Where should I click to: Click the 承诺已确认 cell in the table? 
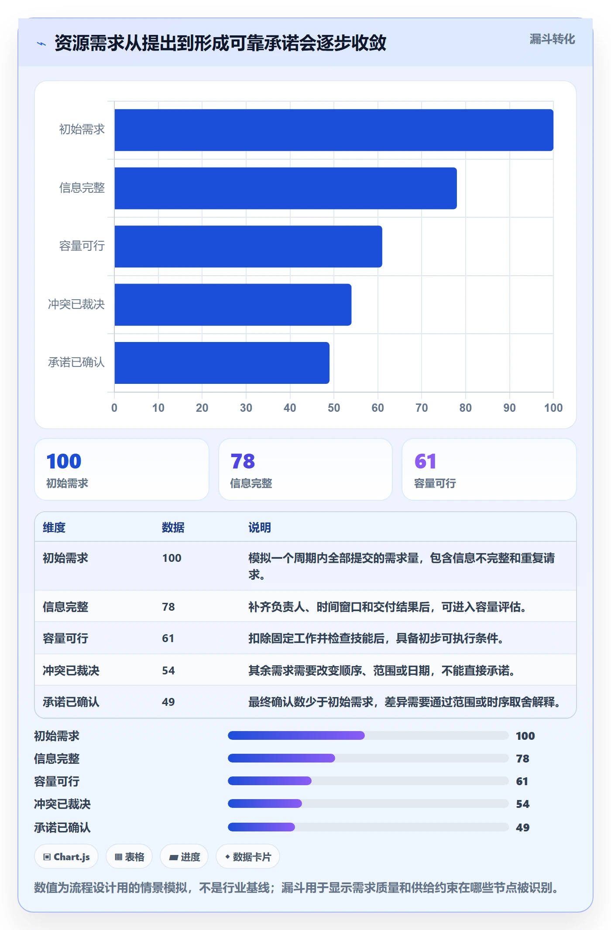click(x=71, y=702)
